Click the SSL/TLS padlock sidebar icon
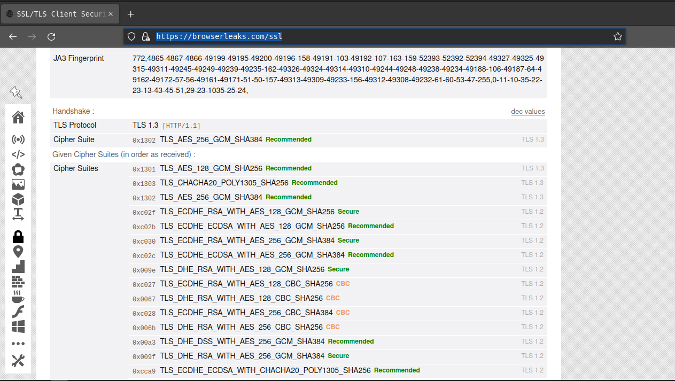This screenshot has height=381, width=675. 18,237
